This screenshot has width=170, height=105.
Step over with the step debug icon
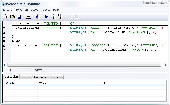(53, 17)
